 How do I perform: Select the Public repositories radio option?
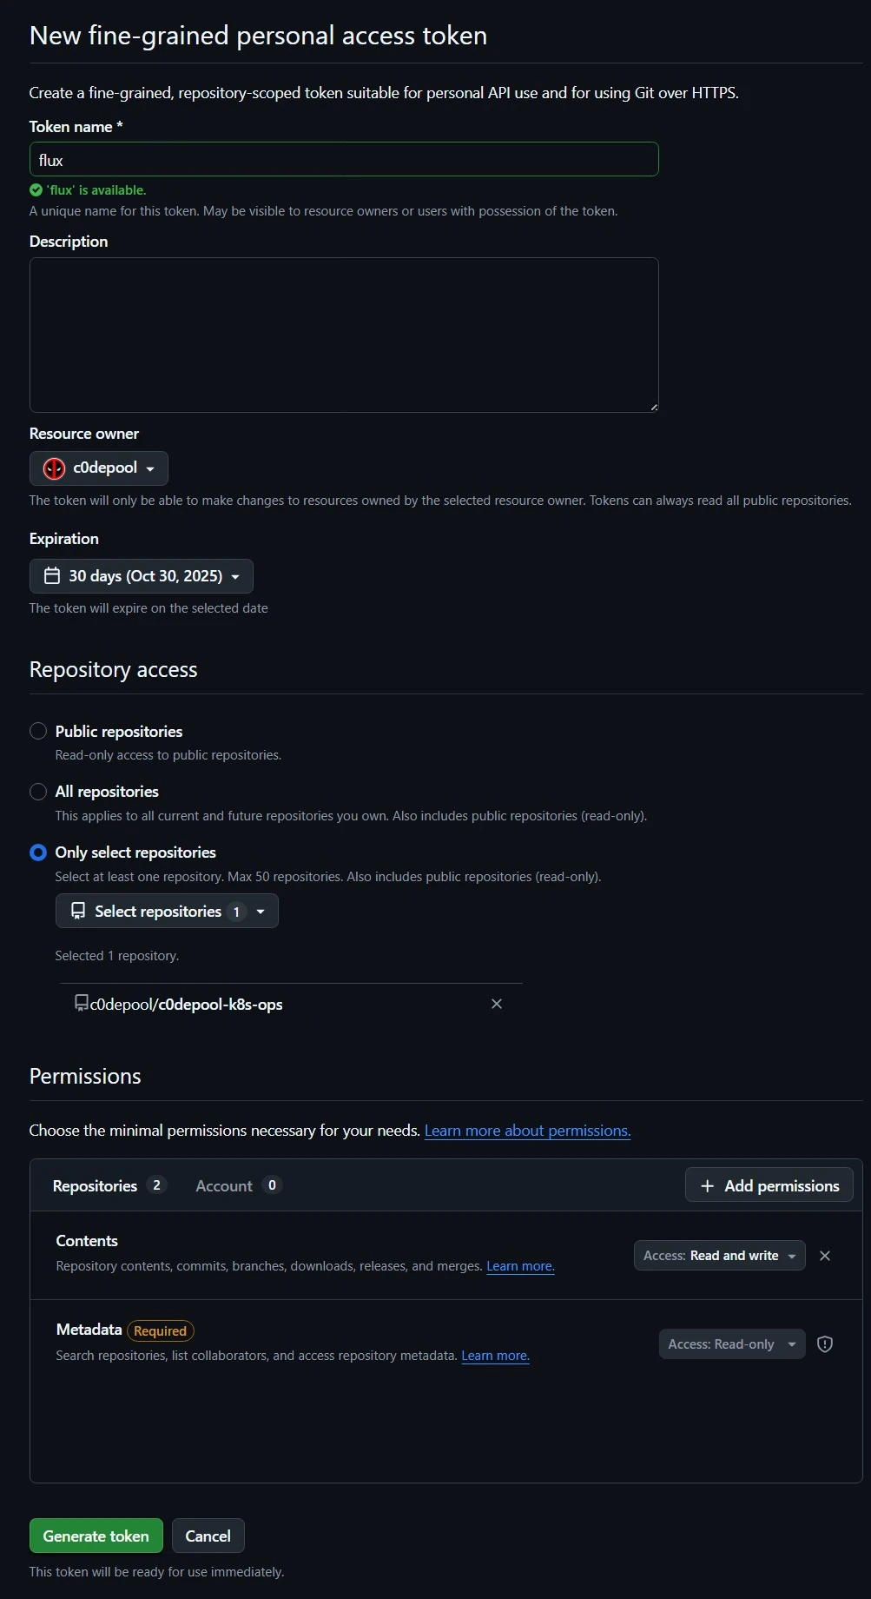[38, 732]
